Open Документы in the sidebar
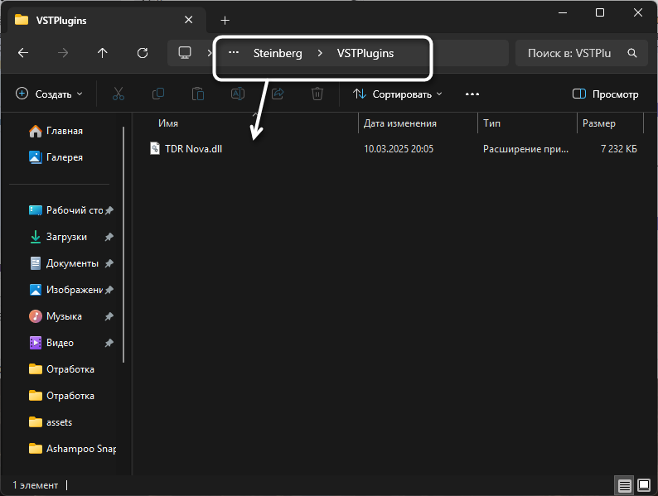 [72, 263]
